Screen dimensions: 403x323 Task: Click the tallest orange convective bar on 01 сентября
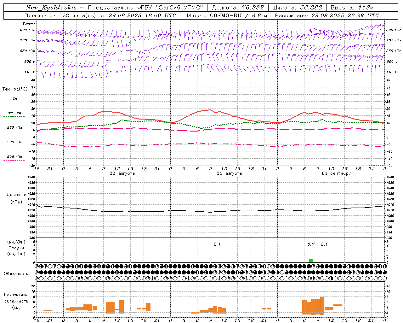tap(322, 306)
